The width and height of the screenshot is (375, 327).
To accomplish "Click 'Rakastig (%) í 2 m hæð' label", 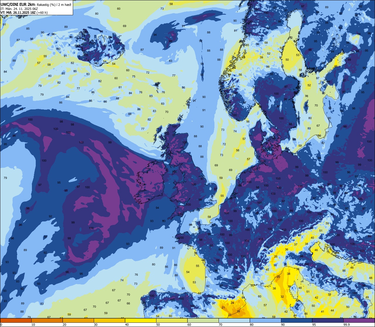I will point(54,4).
